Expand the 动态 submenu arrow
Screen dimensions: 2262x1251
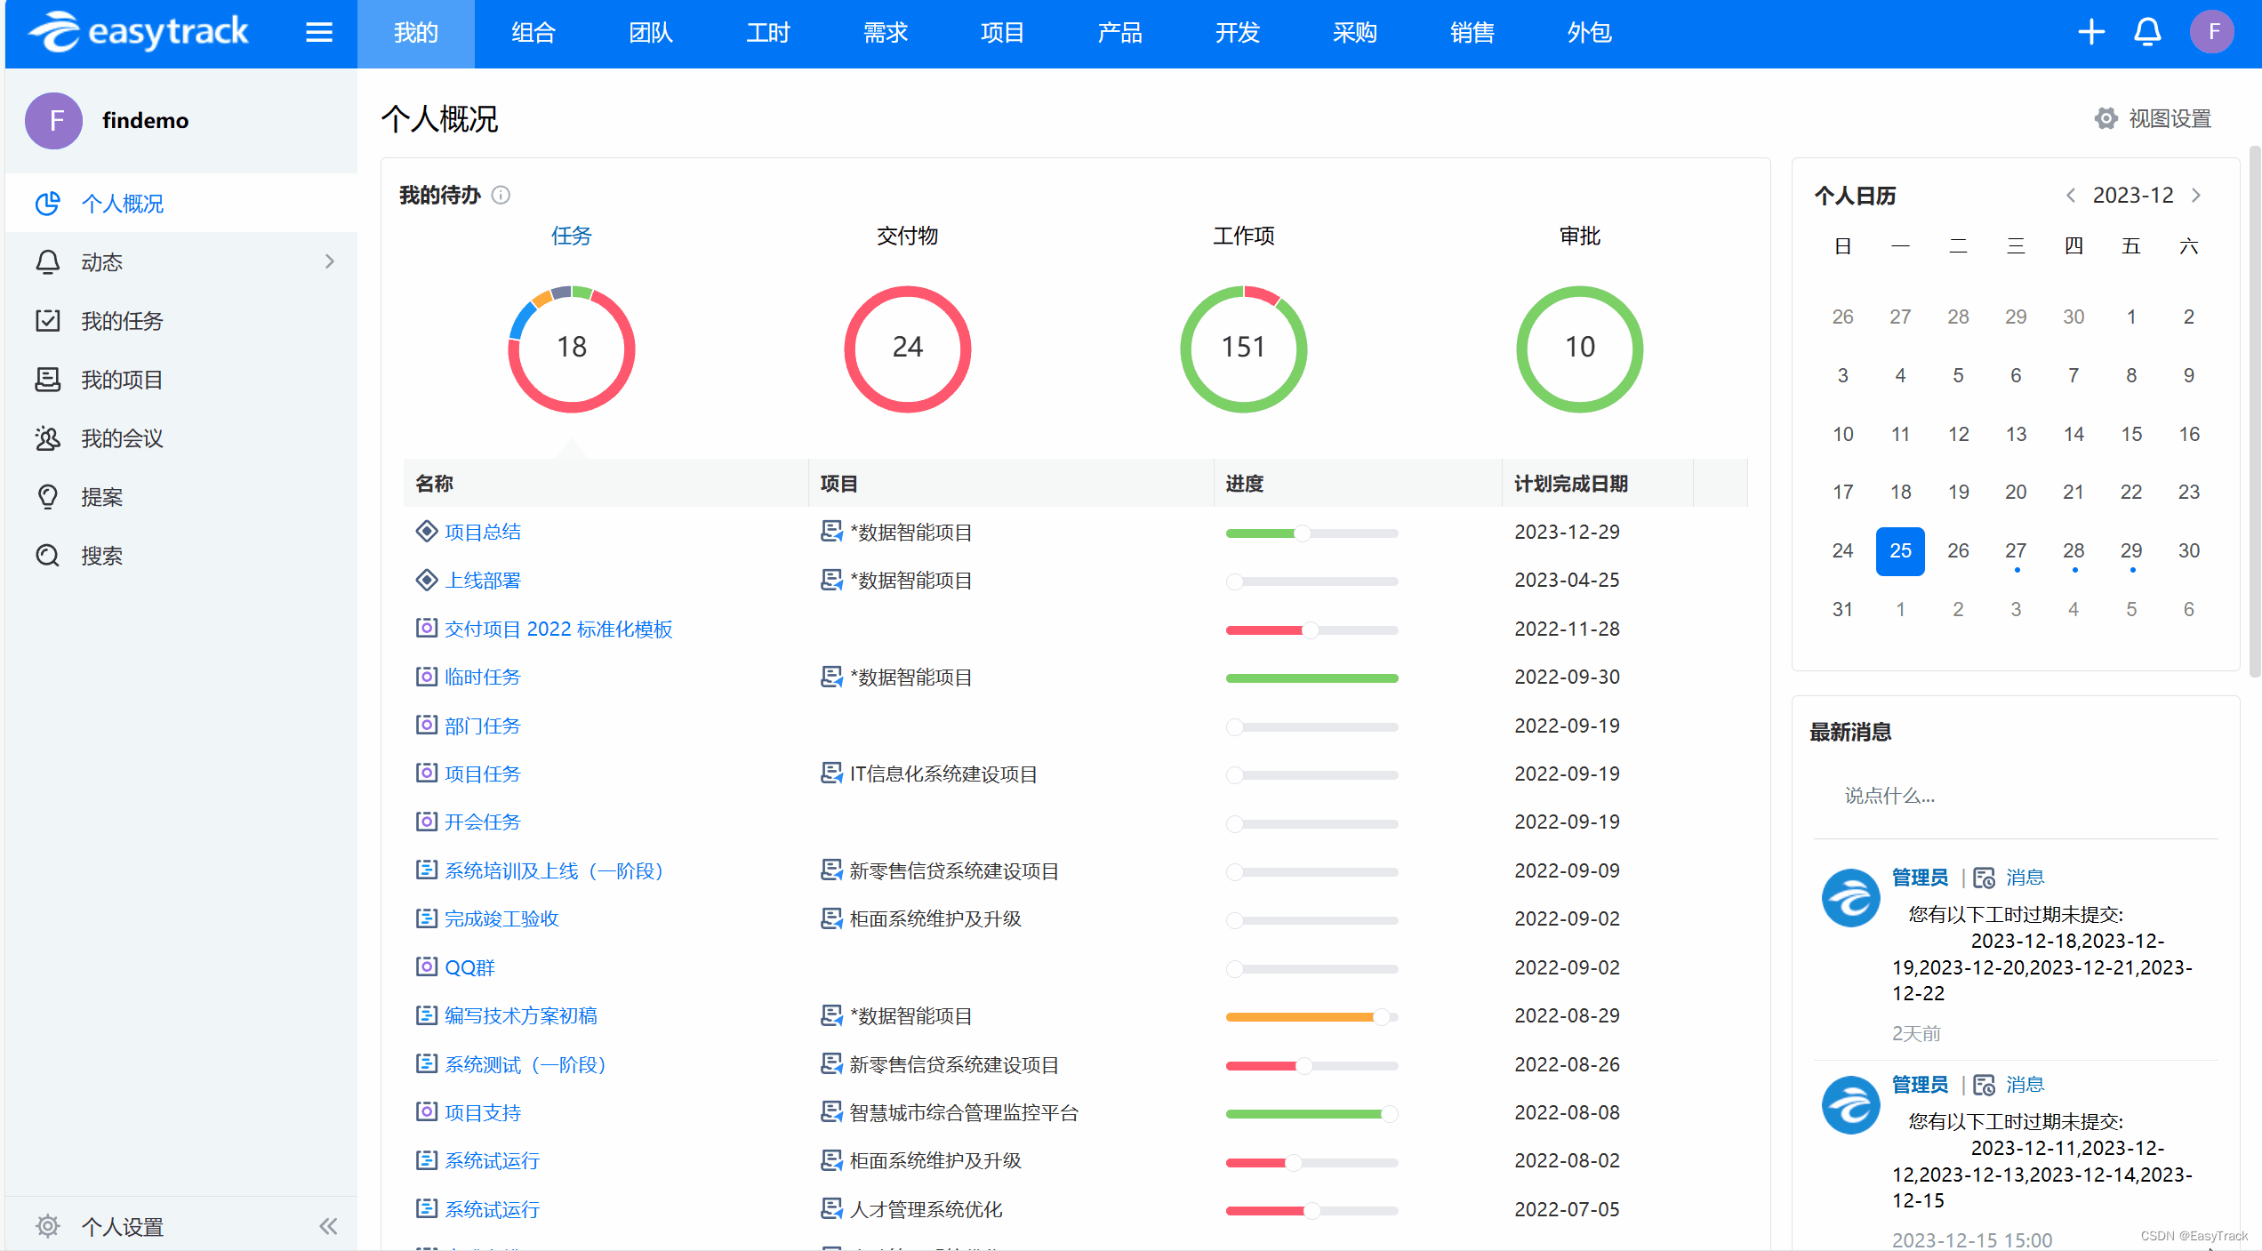pyautogui.click(x=330, y=261)
